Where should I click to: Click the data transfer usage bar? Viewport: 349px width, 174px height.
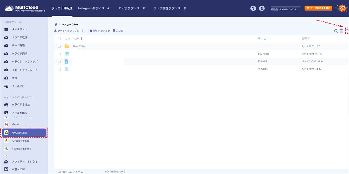286,6
